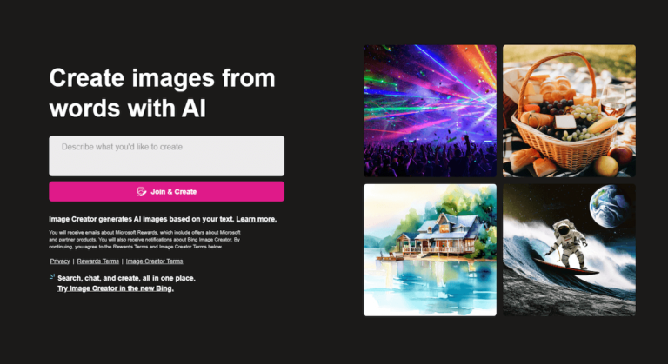Open the Privacy link
This screenshot has height=364, width=668.
coord(60,261)
